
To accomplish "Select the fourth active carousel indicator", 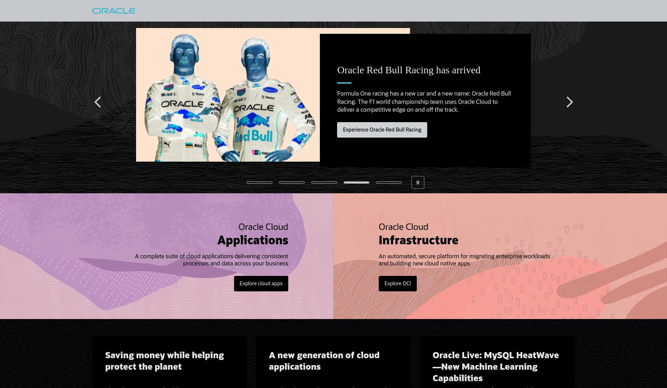I will pyautogui.click(x=356, y=183).
